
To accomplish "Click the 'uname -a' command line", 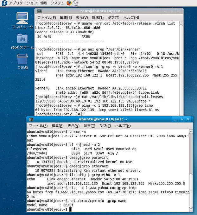I will click(x=56, y=131).
